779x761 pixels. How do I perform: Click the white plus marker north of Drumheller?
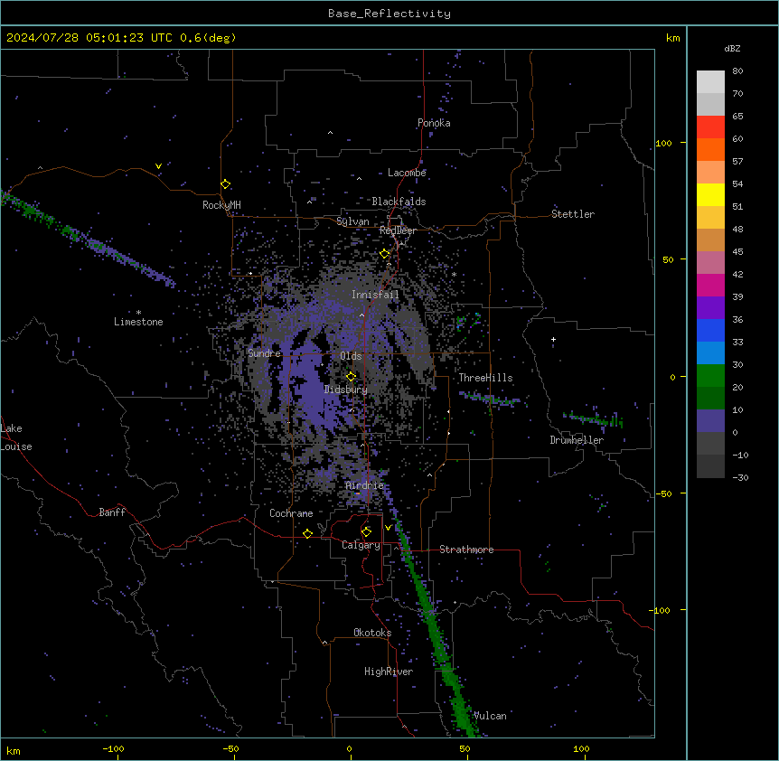[x=553, y=339]
